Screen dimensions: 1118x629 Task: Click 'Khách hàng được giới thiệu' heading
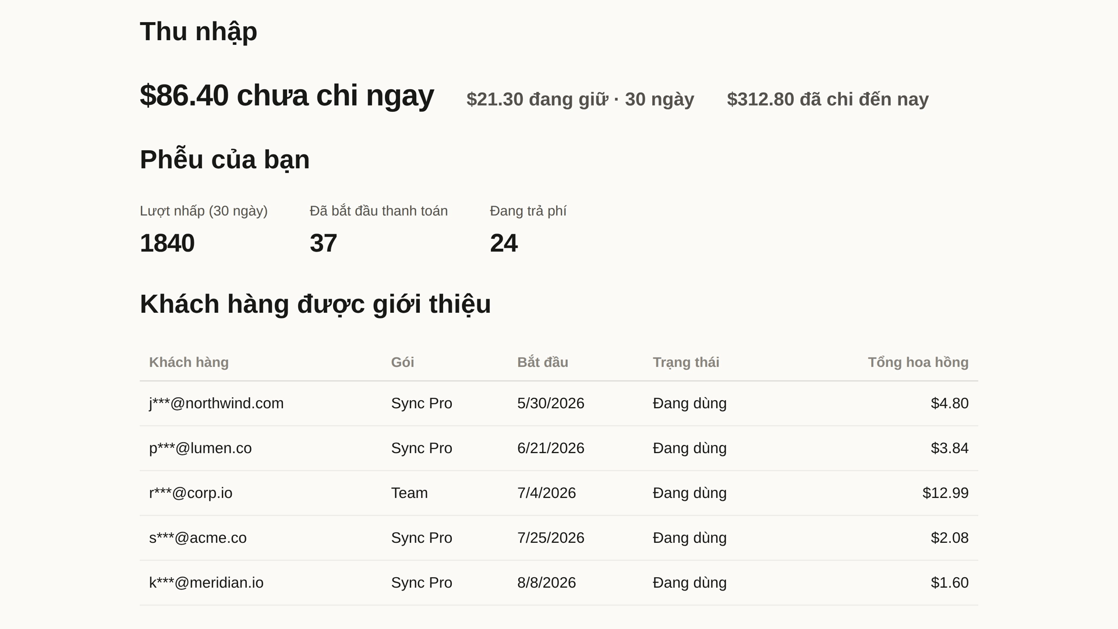(x=316, y=305)
